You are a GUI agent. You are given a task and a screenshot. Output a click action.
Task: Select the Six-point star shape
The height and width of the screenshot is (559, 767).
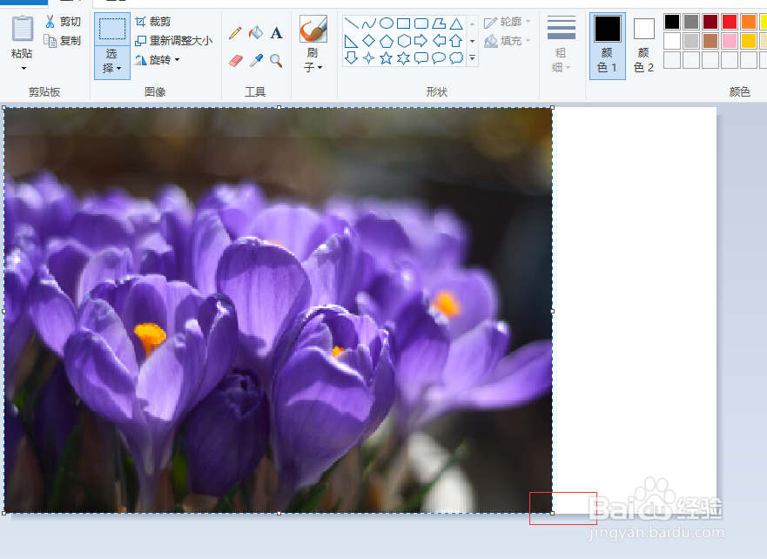404,58
